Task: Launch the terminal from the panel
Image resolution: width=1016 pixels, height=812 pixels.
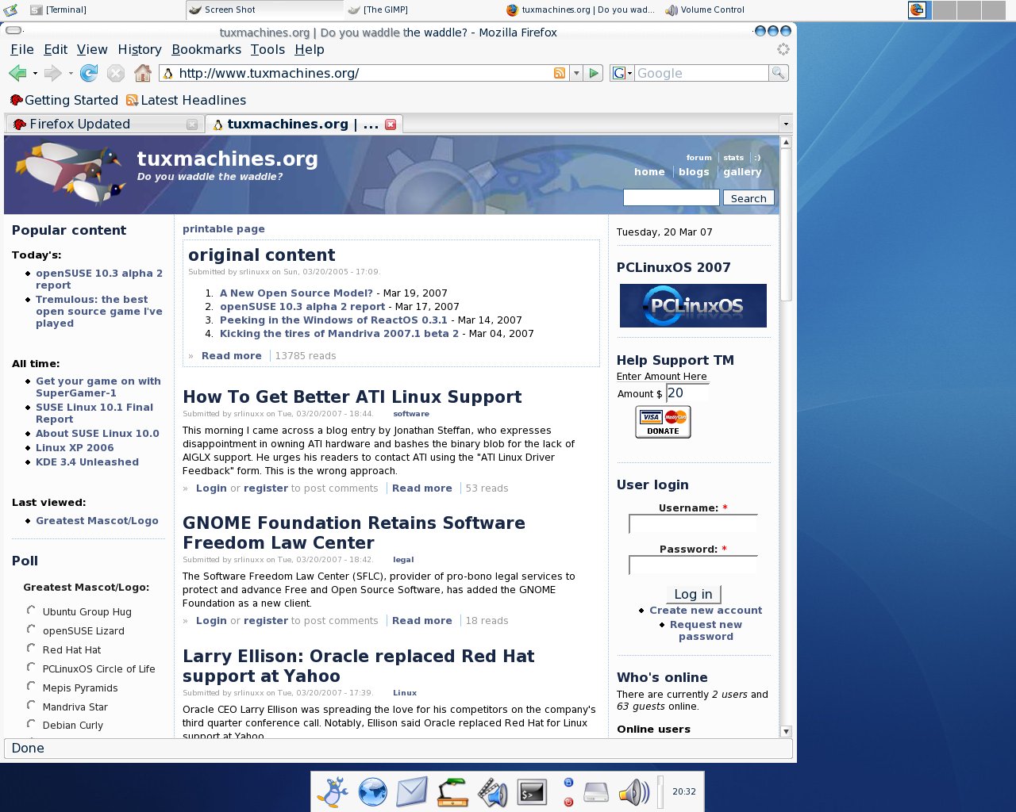Action: point(532,791)
